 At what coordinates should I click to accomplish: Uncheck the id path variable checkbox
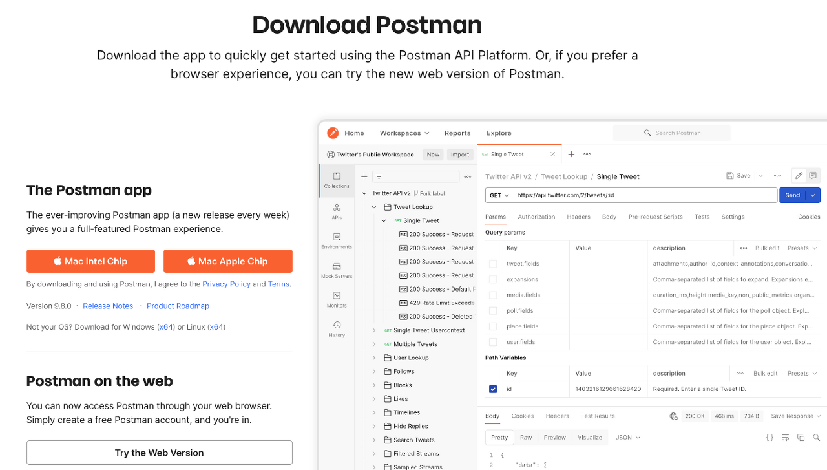tap(493, 389)
